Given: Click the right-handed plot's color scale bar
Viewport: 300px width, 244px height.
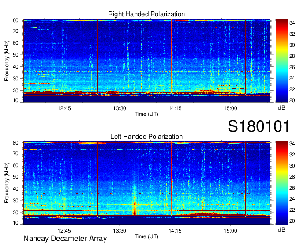Looking at the screenshot, I should point(281,61).
